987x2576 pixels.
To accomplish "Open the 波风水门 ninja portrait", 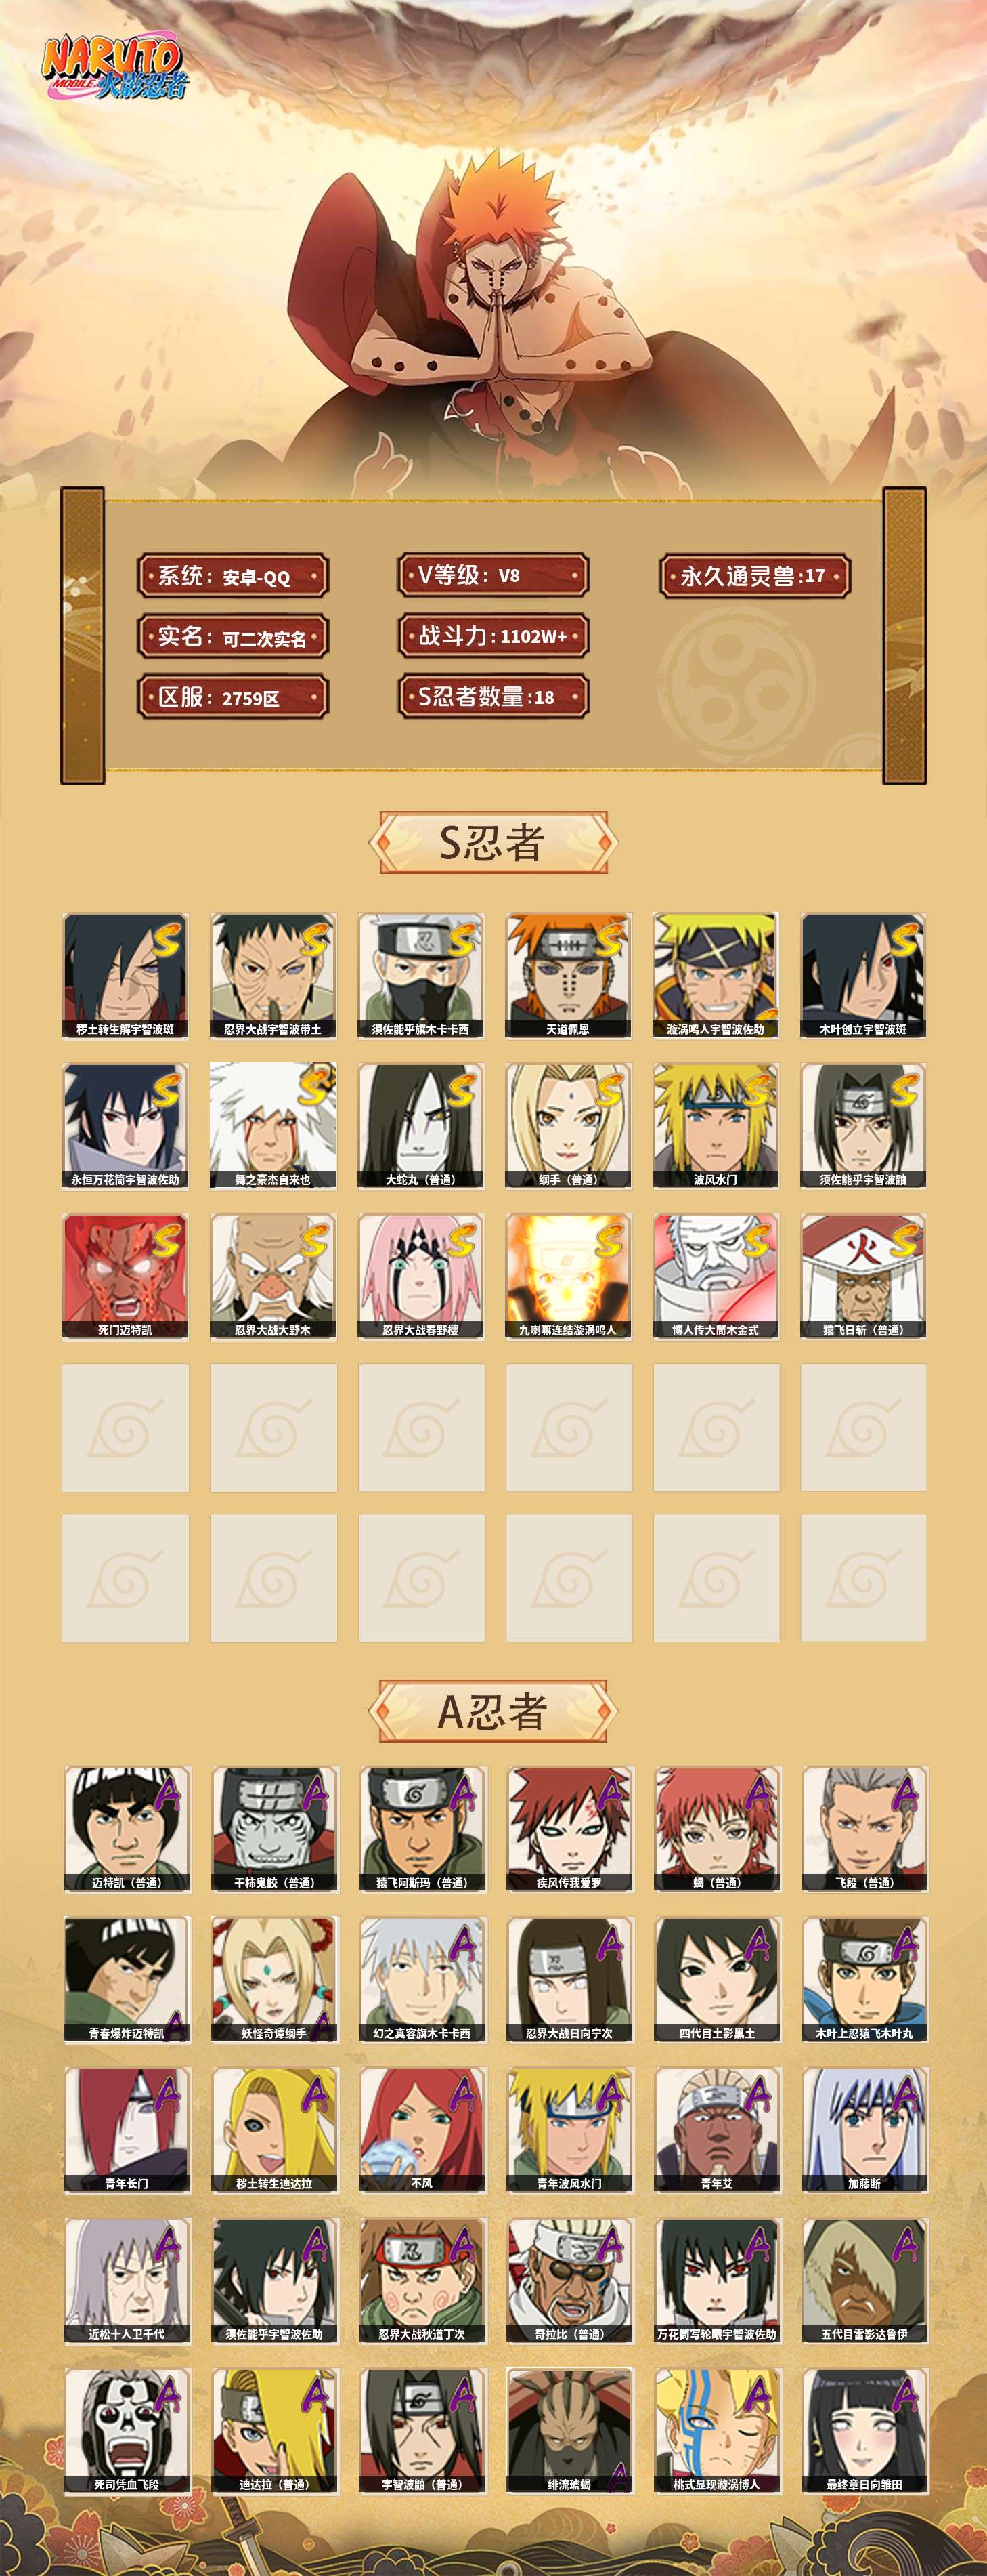I will [716, 1125].
